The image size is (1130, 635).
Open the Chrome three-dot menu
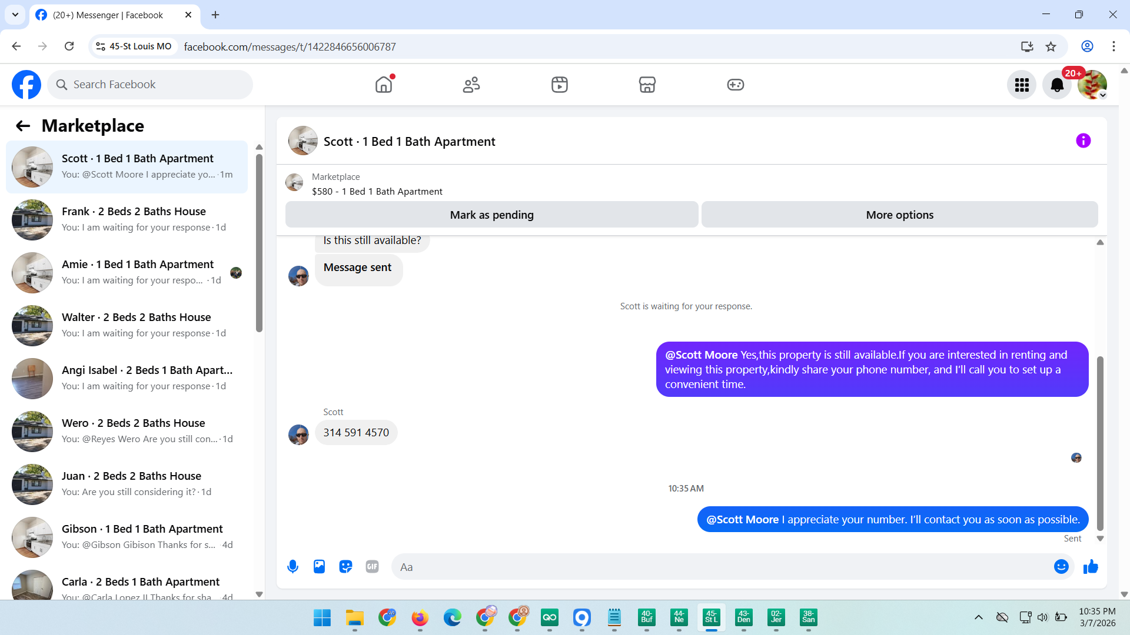[x=1114, y=46]
